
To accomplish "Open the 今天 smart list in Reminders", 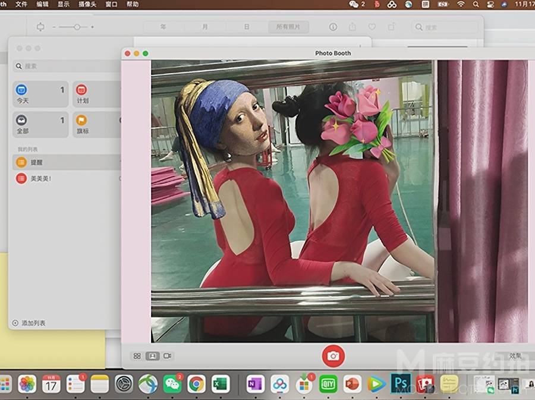I will [40, 94].
